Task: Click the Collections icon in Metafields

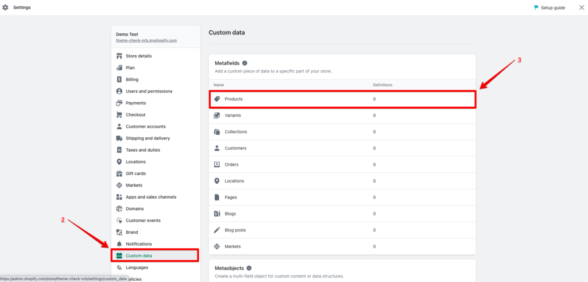Action: point(216,132)
